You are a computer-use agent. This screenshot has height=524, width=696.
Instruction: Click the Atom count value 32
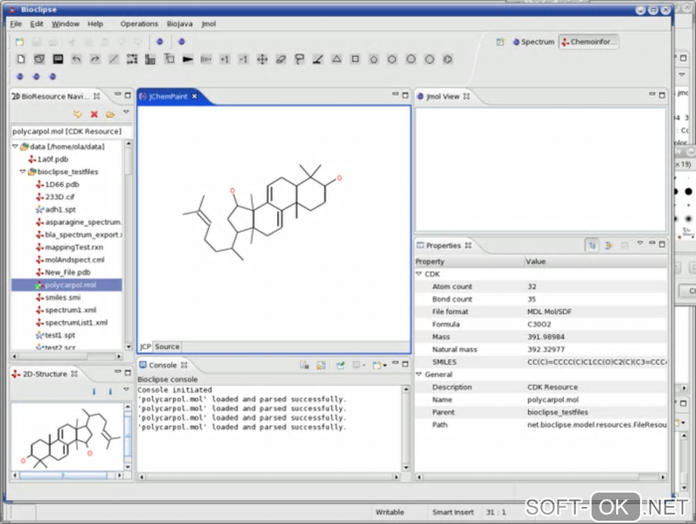pos(532,287)
